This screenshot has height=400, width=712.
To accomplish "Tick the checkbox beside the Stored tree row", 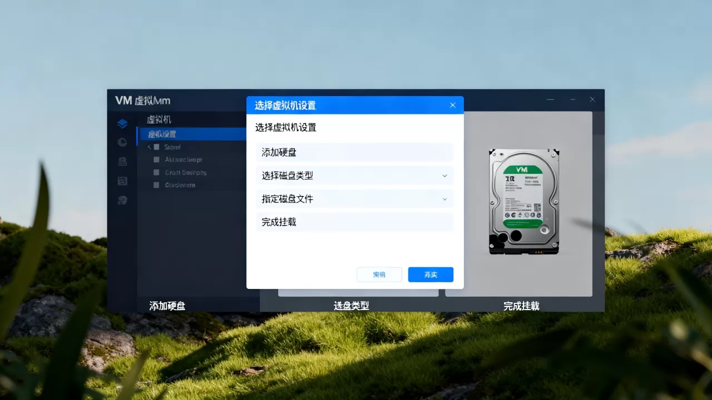I will click(156, 147).
